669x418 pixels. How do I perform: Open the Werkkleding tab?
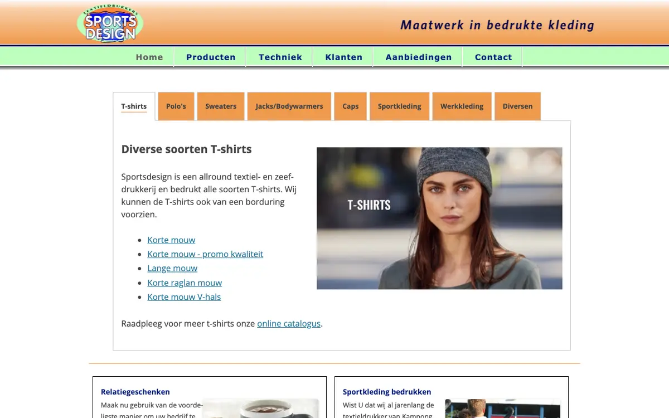click(x=462, y=106)
